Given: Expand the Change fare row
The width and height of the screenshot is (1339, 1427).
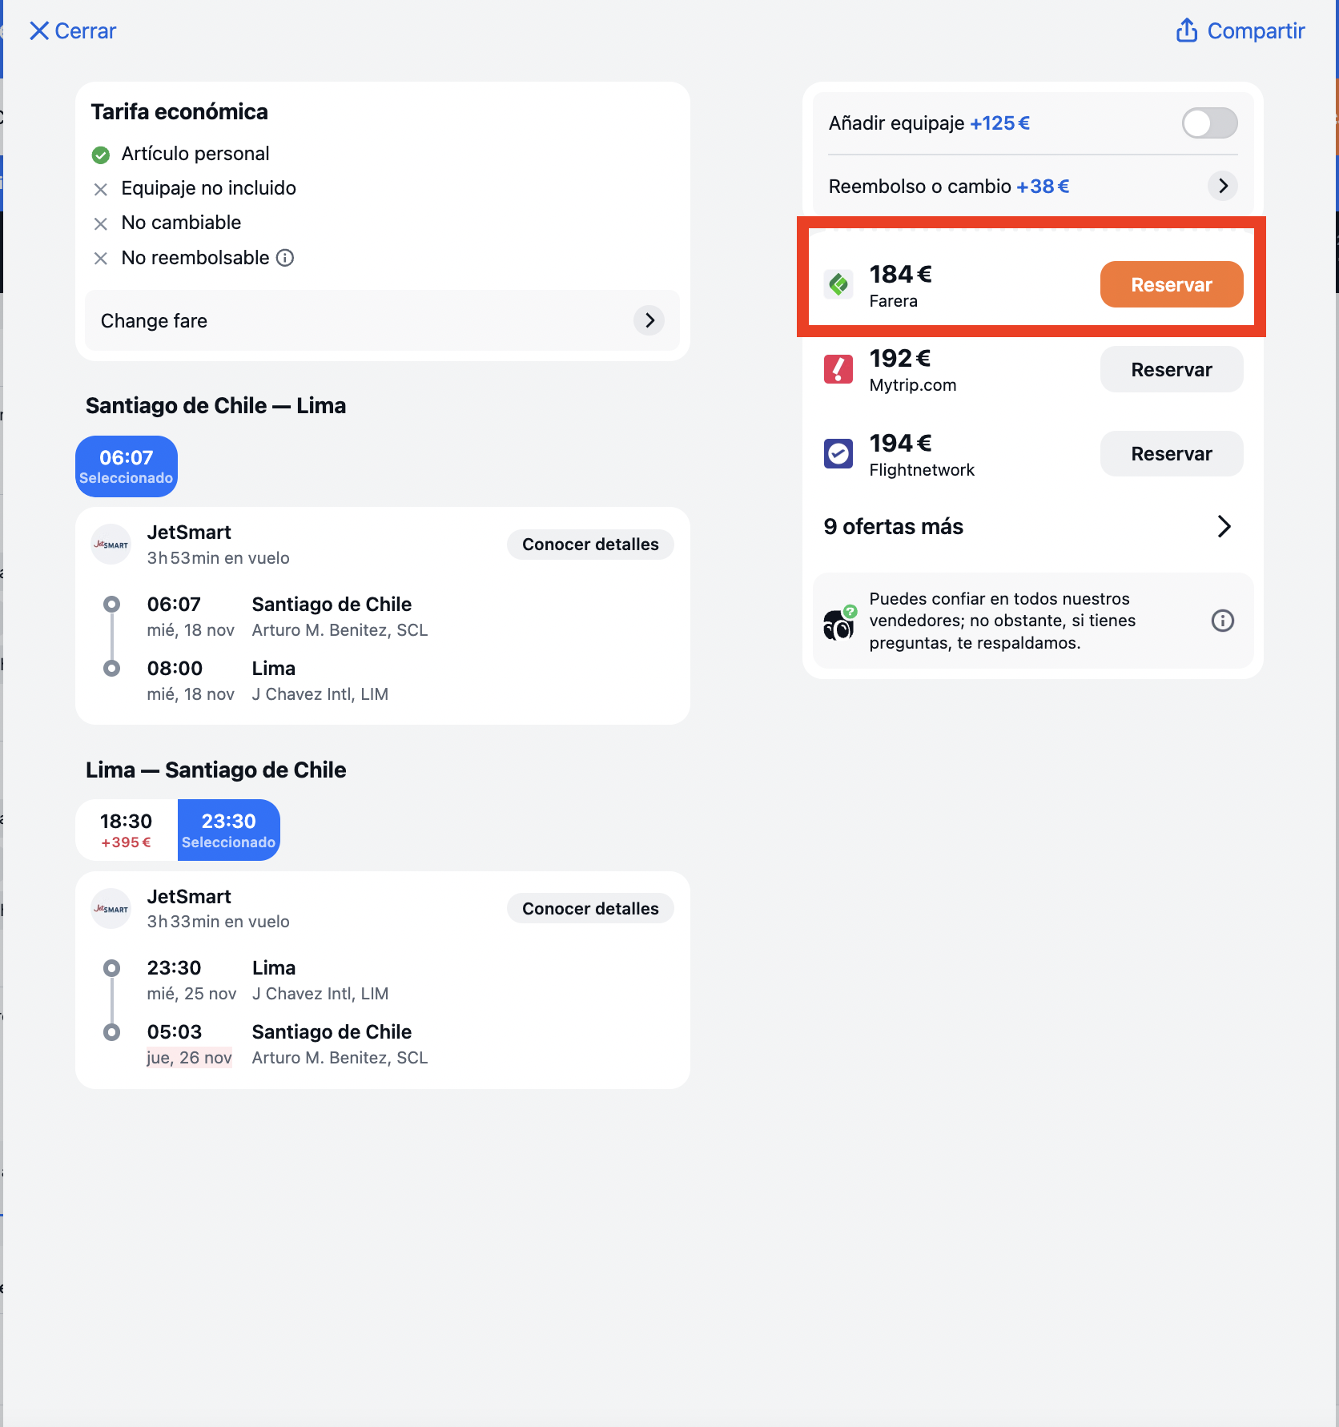Looking at the screenshot, I should point(382,321).
